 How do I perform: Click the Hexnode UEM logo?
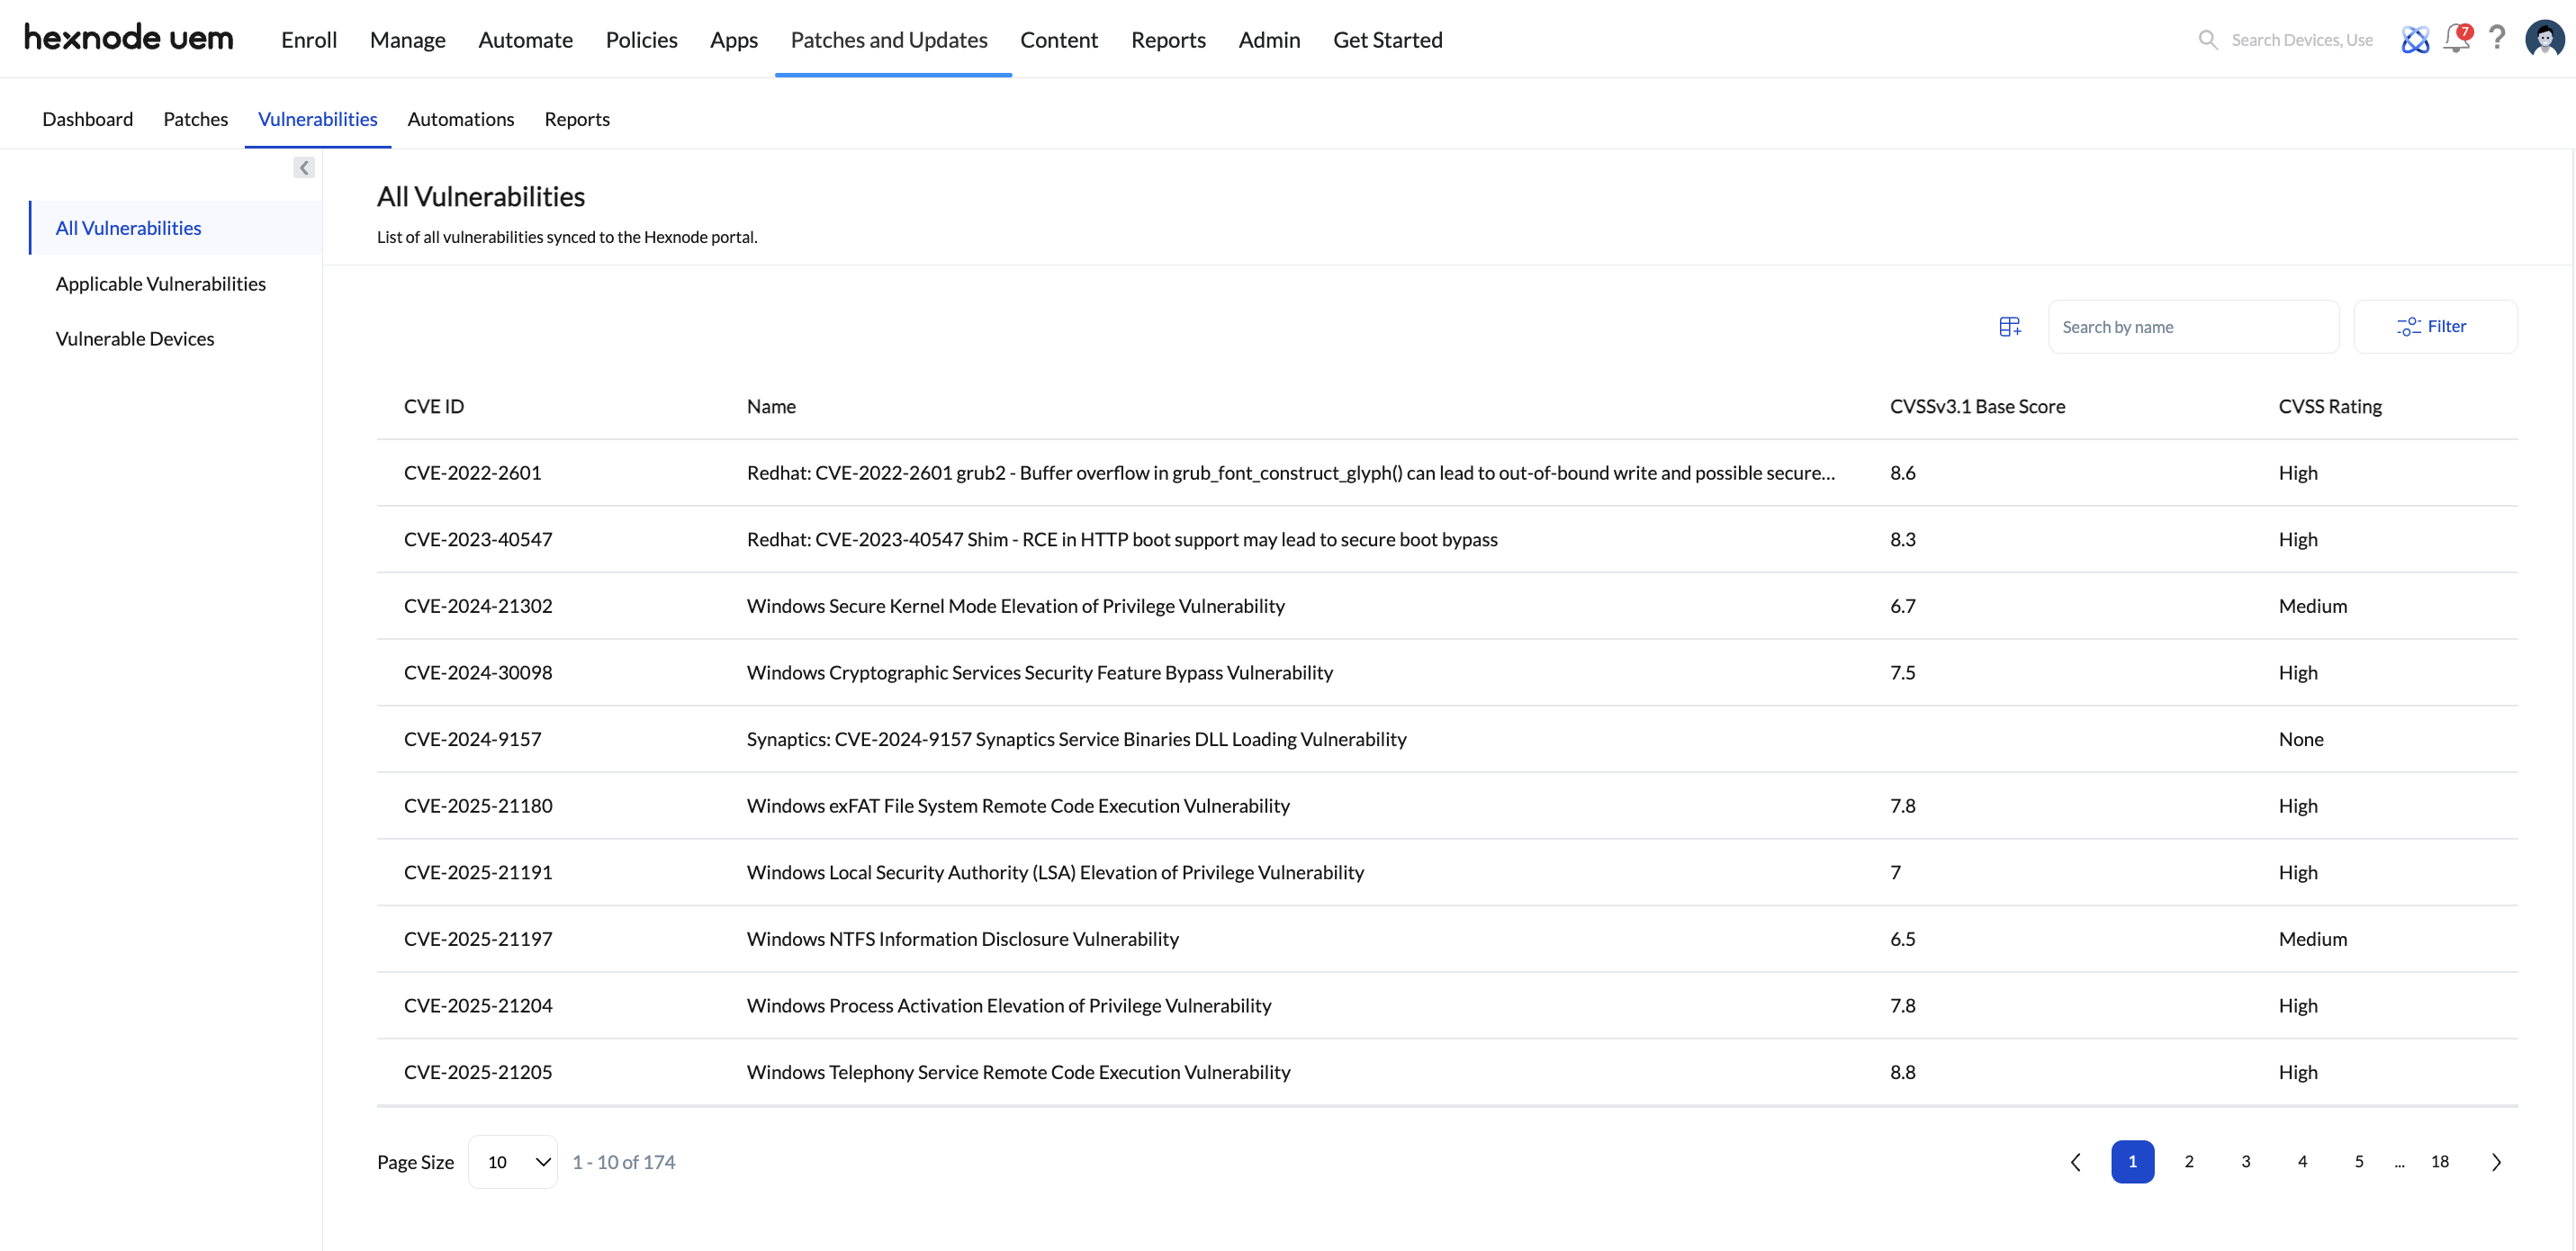pyautogui.click(x=128, y=38)
